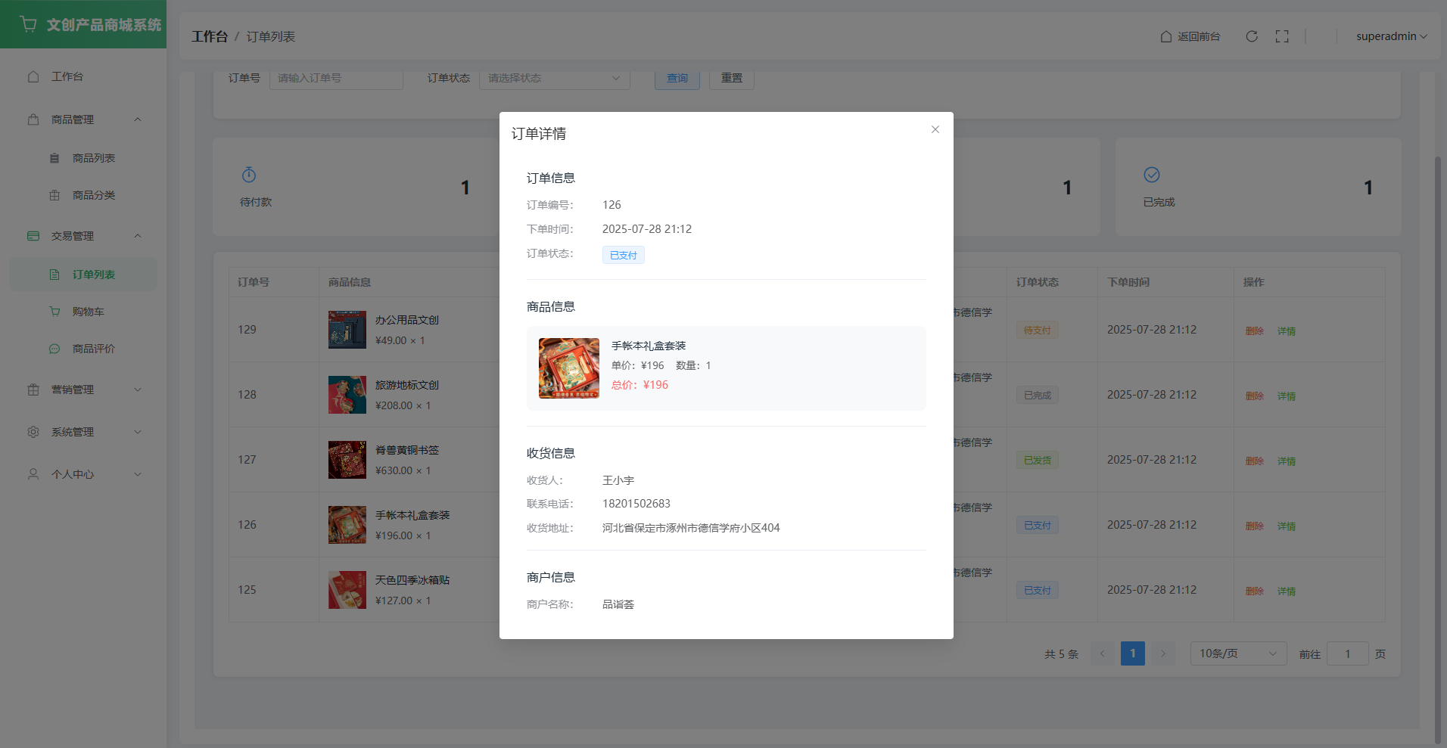Select 商品列表 in the sidebar

tap(93, 158)
